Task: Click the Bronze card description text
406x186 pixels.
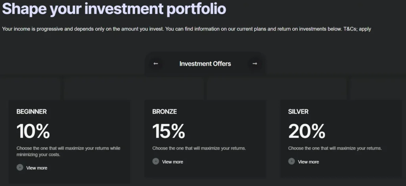Action: tap(199, 148)
